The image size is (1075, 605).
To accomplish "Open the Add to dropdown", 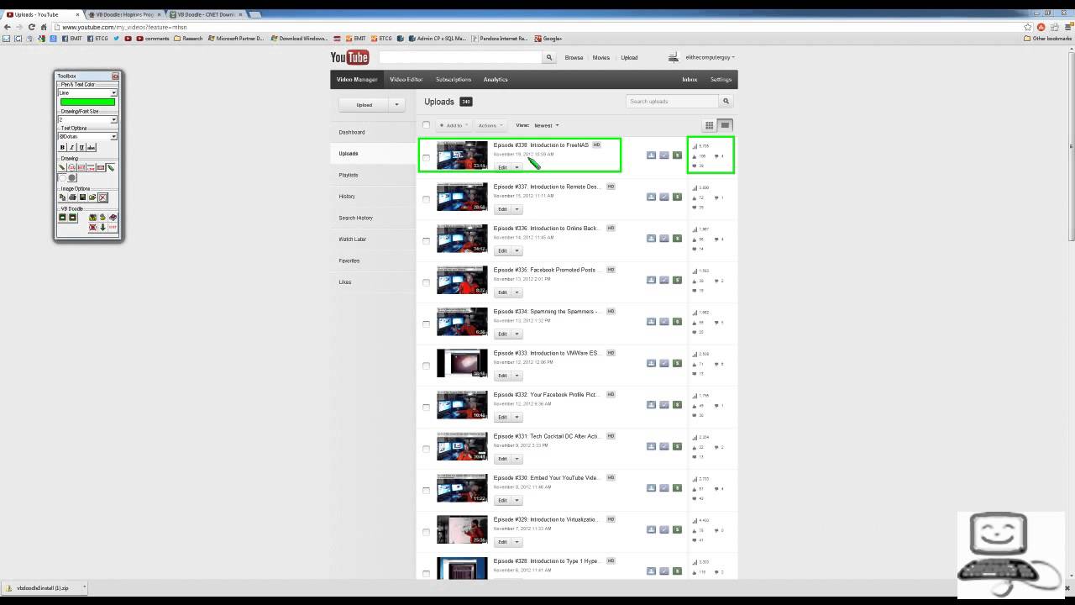I will coord(454,125).
